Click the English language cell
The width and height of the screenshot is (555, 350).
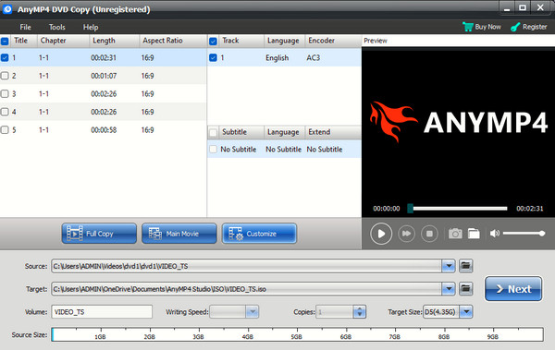point(277,57)
